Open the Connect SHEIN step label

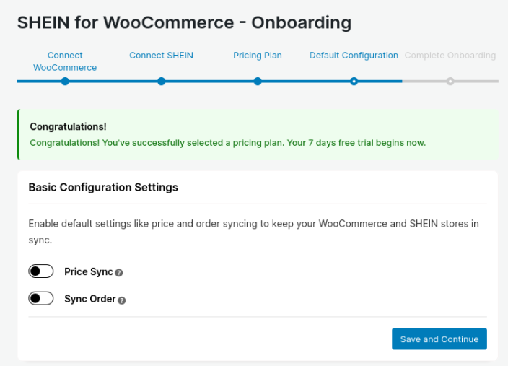161,56
